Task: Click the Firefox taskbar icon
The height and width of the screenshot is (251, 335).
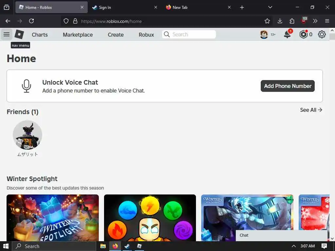Action: tap(115, 246)
